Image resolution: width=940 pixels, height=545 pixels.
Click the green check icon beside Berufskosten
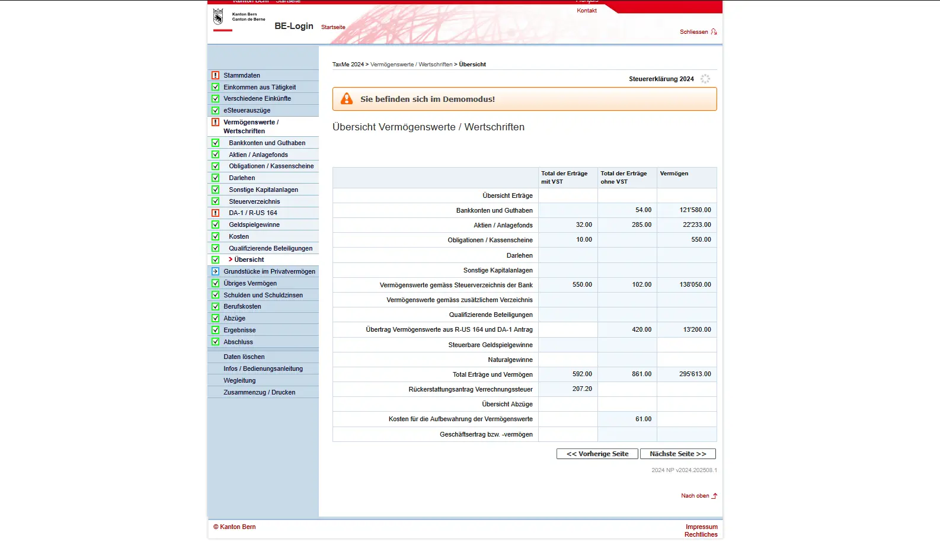216,306
